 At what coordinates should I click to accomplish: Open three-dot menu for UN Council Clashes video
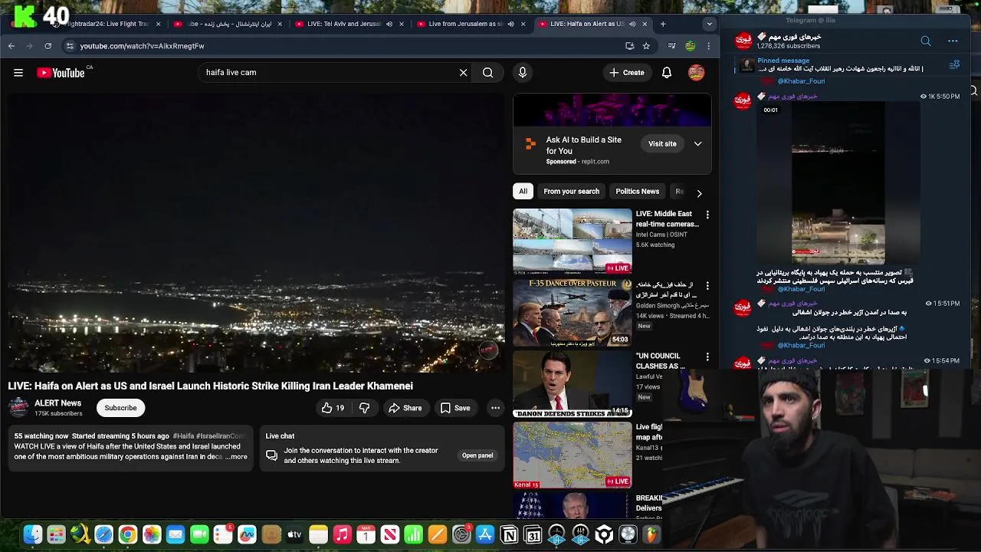[707, 357]
